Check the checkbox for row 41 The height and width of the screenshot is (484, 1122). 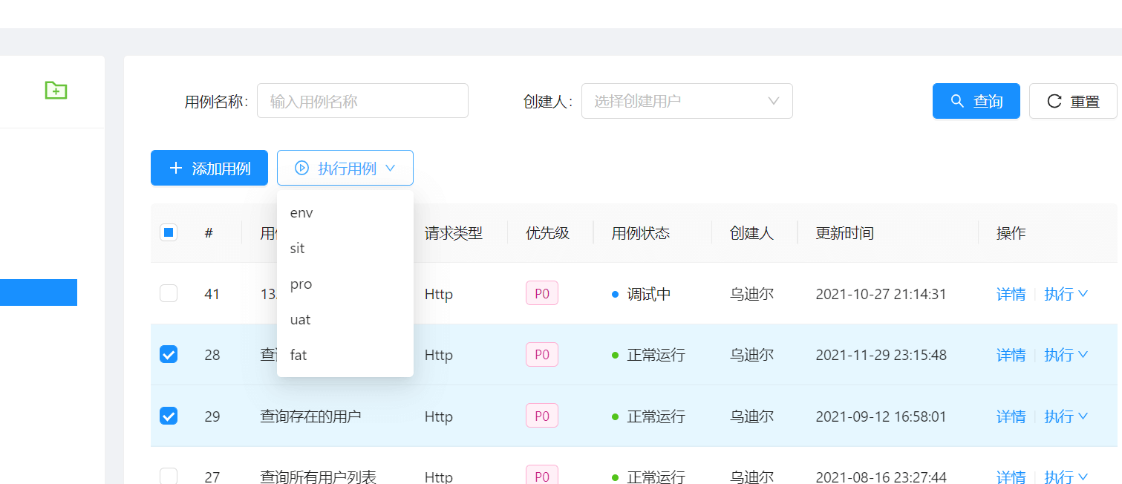169,293
